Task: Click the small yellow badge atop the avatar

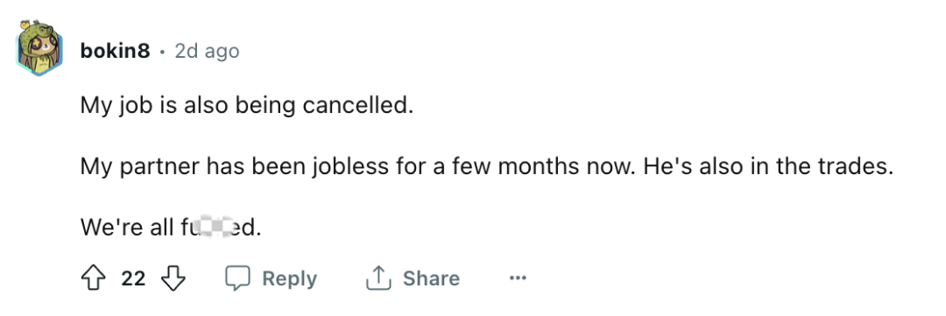Action: pos(25,25)
